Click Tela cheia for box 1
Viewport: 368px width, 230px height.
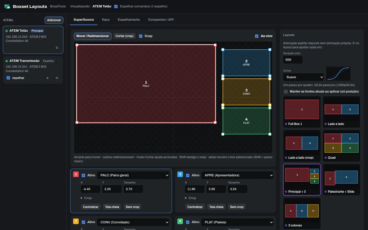[112, 207]
